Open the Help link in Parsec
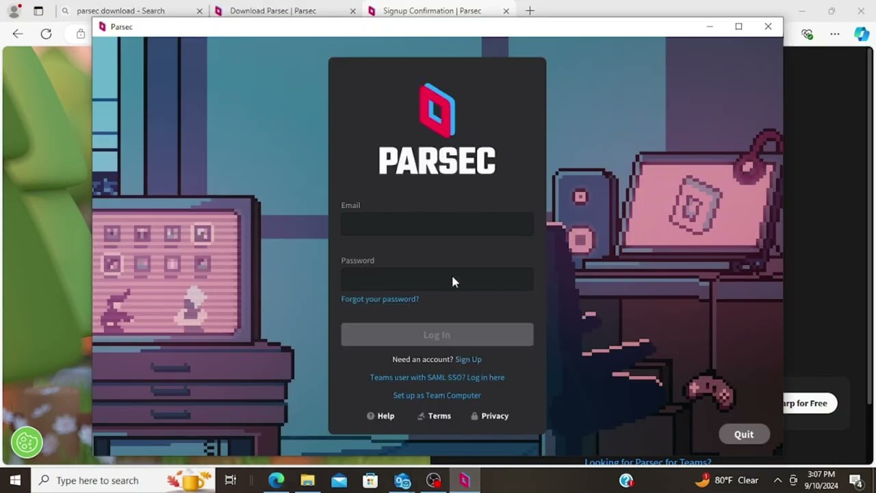This screenshot has width=876, height=493. tap(381, 416)
